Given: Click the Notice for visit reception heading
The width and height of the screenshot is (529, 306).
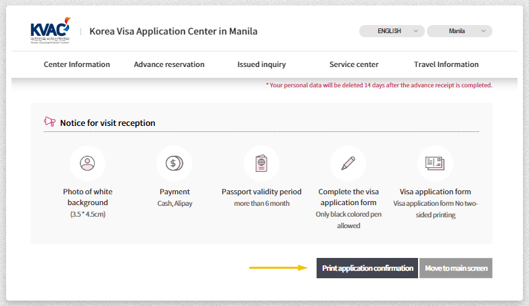Looking at the screenshot, I should 108,123.
